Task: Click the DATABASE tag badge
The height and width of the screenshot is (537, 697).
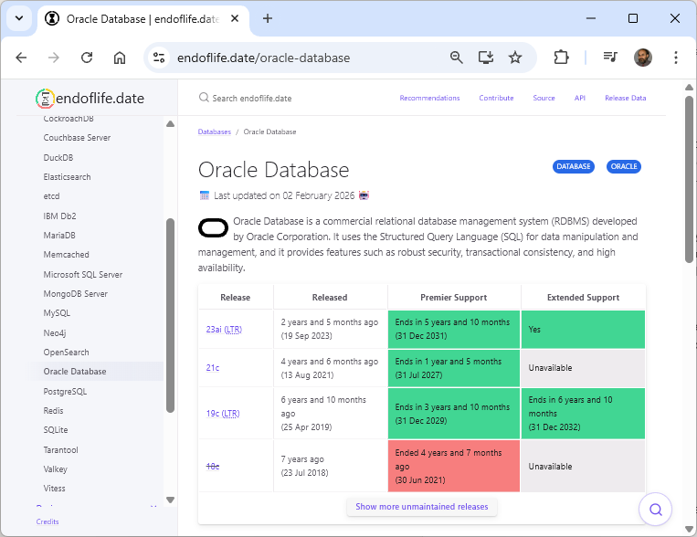Action: click(x=574, y=166)
